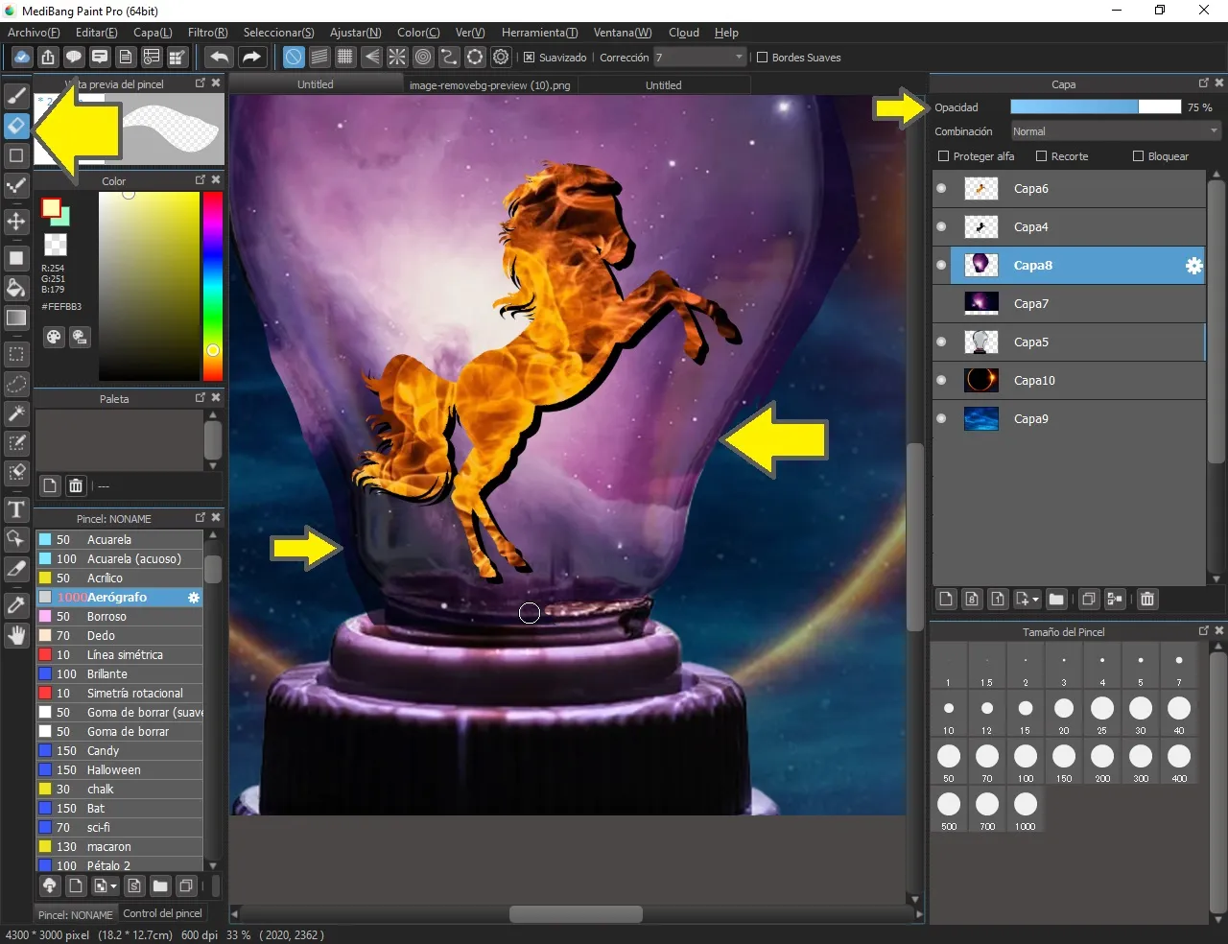Viewport: 1228px width, 944px height.
Task: Open Capa8 layer settings gear
Action: click(x=1193, y=266)
